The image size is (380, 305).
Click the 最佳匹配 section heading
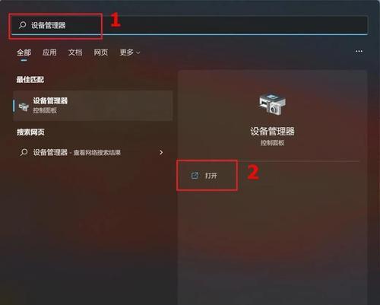pos(30,80)
